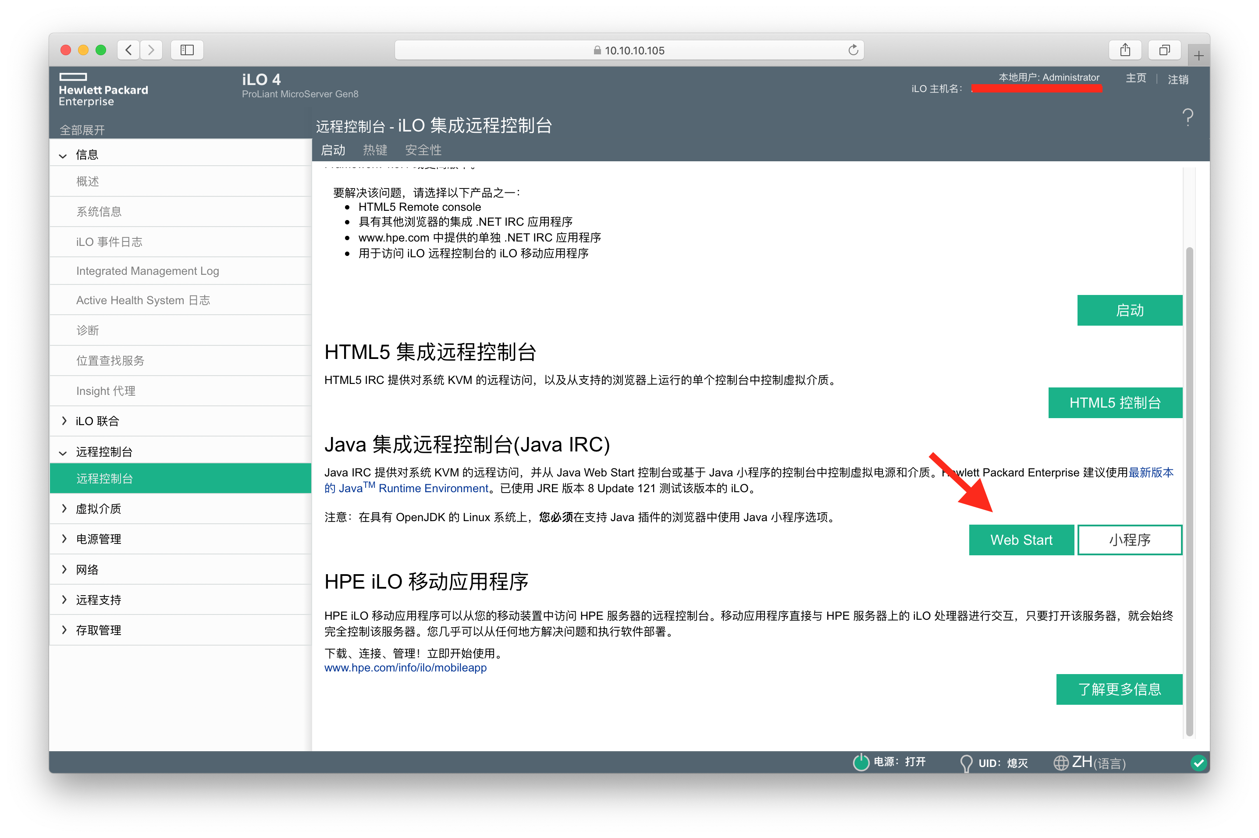Toggle the Safari sidebar icon

pyautogui.click(x=187, y=50)
